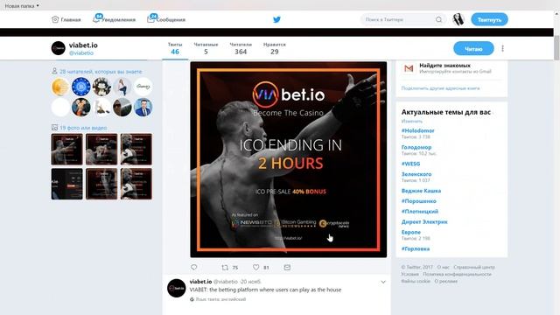This screenshot has height=315, width=560.
Task: Open the lower tweet viabet.io author name
Action: point(200,282)
